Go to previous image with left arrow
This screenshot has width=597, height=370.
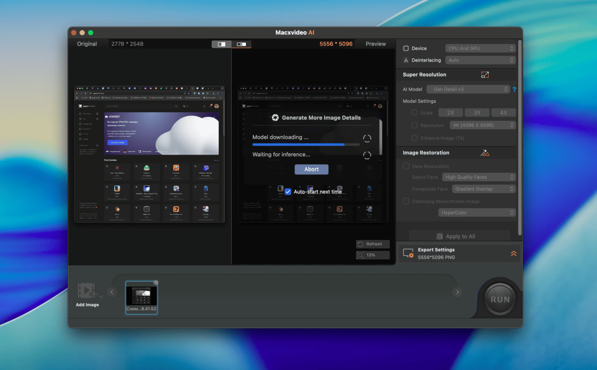pyautogui.click(x=112, y=292)
